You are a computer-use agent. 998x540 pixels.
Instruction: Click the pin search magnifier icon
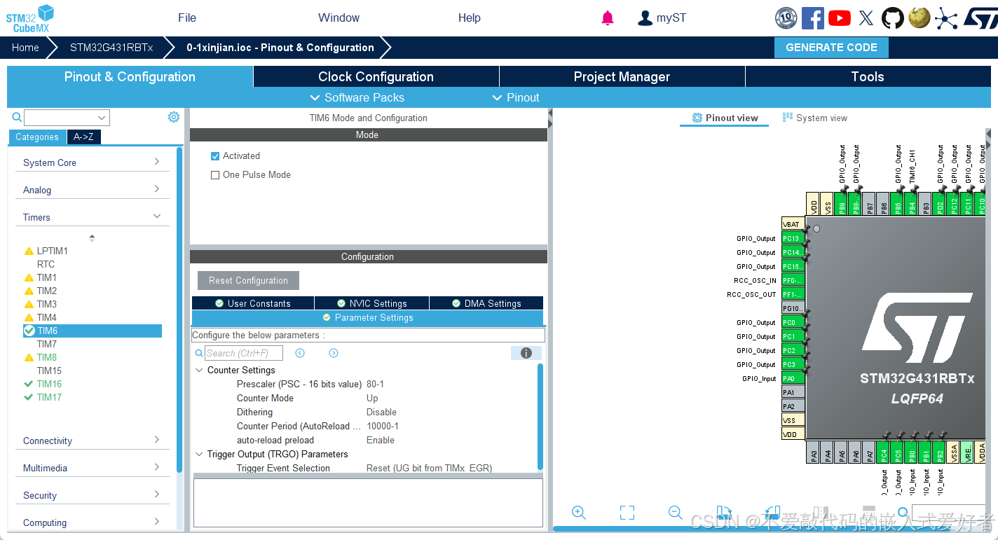(904, 513)
